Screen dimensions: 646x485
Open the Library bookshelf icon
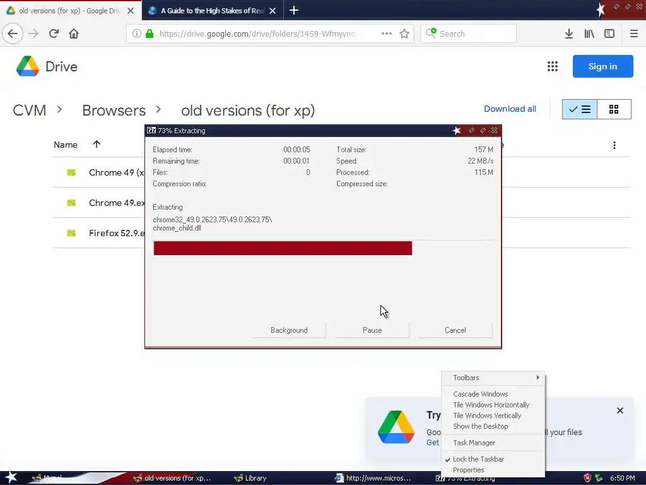click(x=589, y=33)
